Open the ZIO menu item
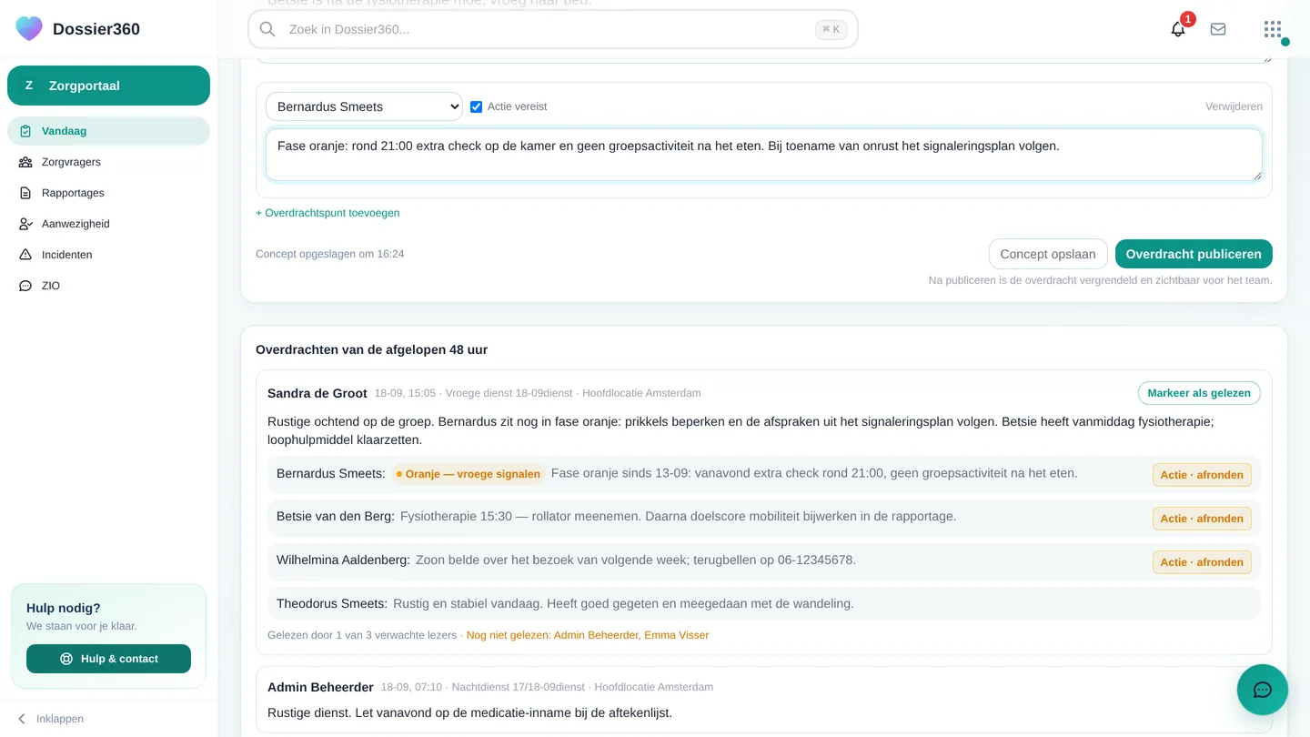Image resolution: width=1310 pixels, height=737 pixels. (108, 286)
